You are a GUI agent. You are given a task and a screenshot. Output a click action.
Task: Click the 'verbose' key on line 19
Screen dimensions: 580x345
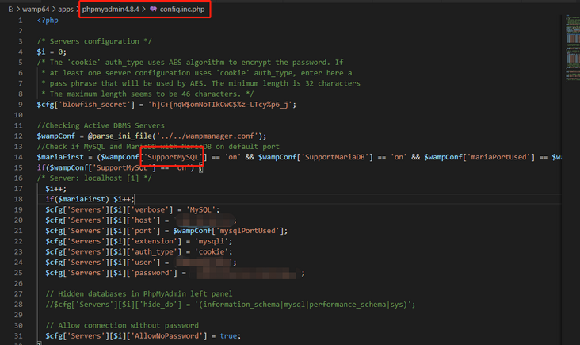click(150, 210)
